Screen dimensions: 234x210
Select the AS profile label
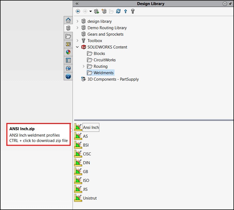coord(85,136)
